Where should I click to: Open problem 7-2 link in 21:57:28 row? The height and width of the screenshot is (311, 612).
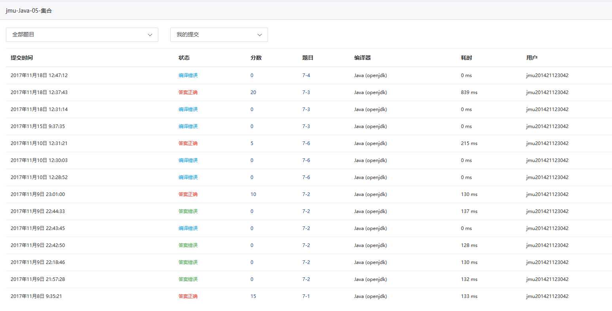pos(306,279)
